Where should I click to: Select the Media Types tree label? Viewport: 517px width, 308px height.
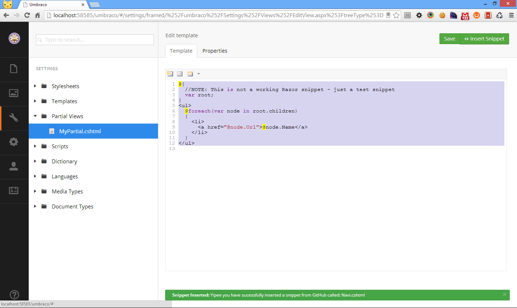click(x=67, y=192)
